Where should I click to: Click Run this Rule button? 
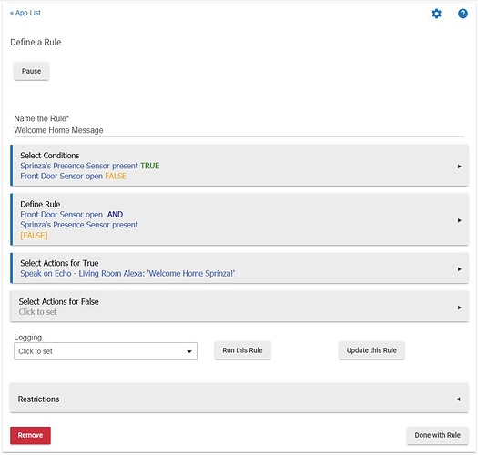[242, 350]
